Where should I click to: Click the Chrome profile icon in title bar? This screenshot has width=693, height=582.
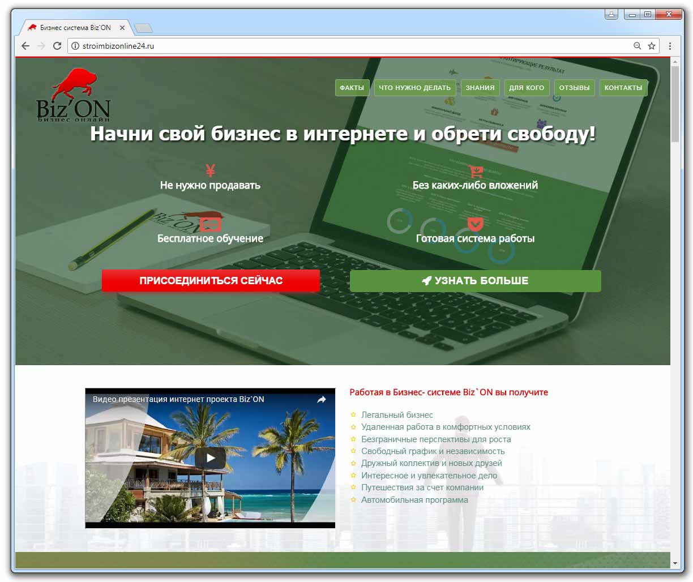click(x=611, y=15)
